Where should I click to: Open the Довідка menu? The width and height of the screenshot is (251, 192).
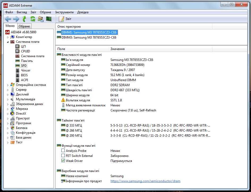(x=83, y=12)
